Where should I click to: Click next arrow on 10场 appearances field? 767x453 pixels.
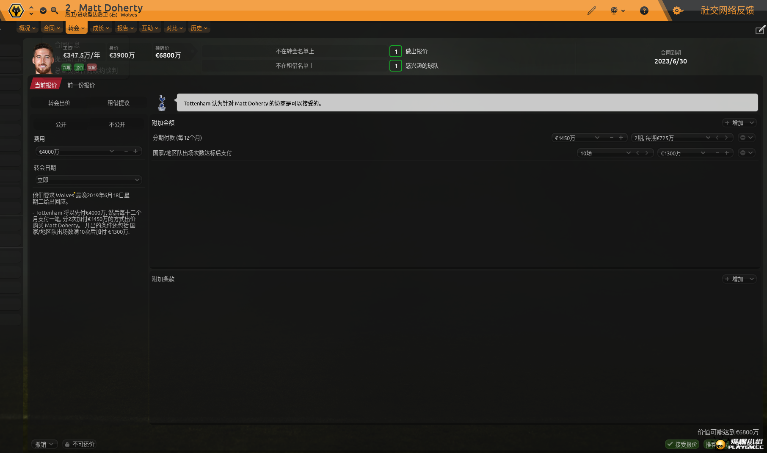pos(647,153)
